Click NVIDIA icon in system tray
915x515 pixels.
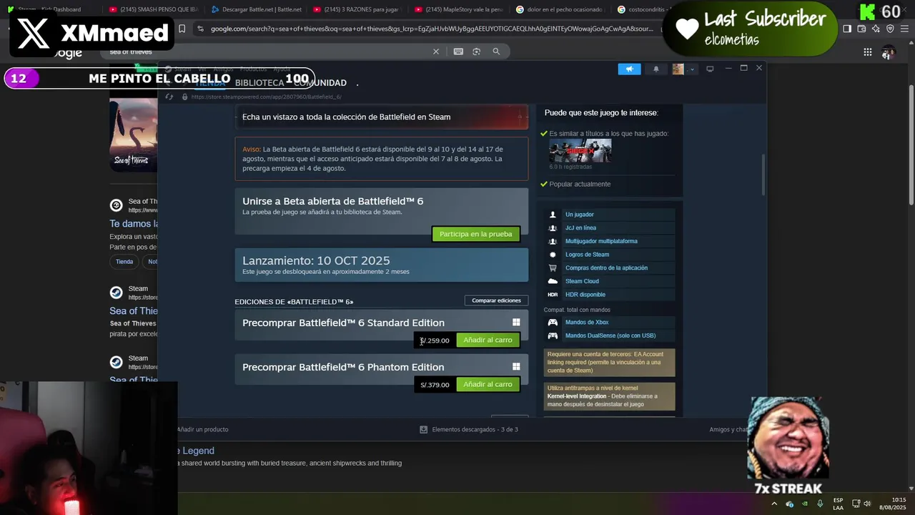805,504
